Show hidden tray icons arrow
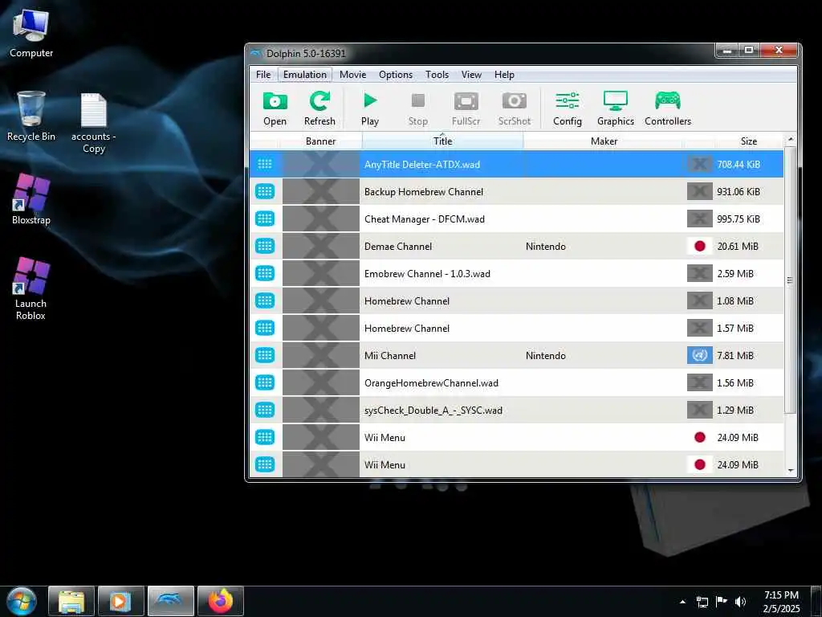This screenshot has height=617, width=822. 682,602
